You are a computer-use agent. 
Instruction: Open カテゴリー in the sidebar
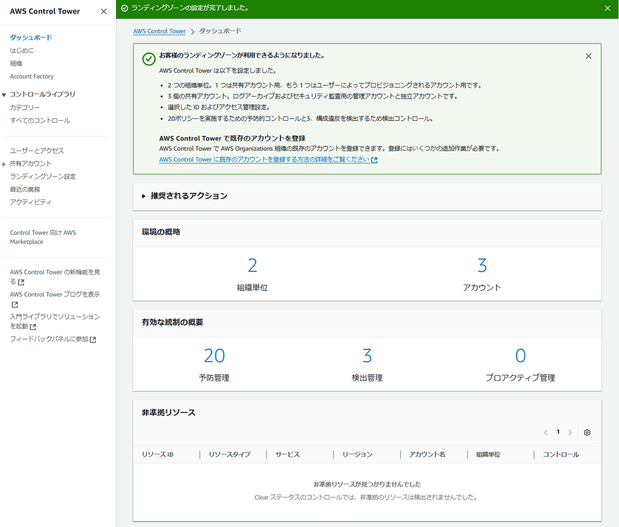25,108
